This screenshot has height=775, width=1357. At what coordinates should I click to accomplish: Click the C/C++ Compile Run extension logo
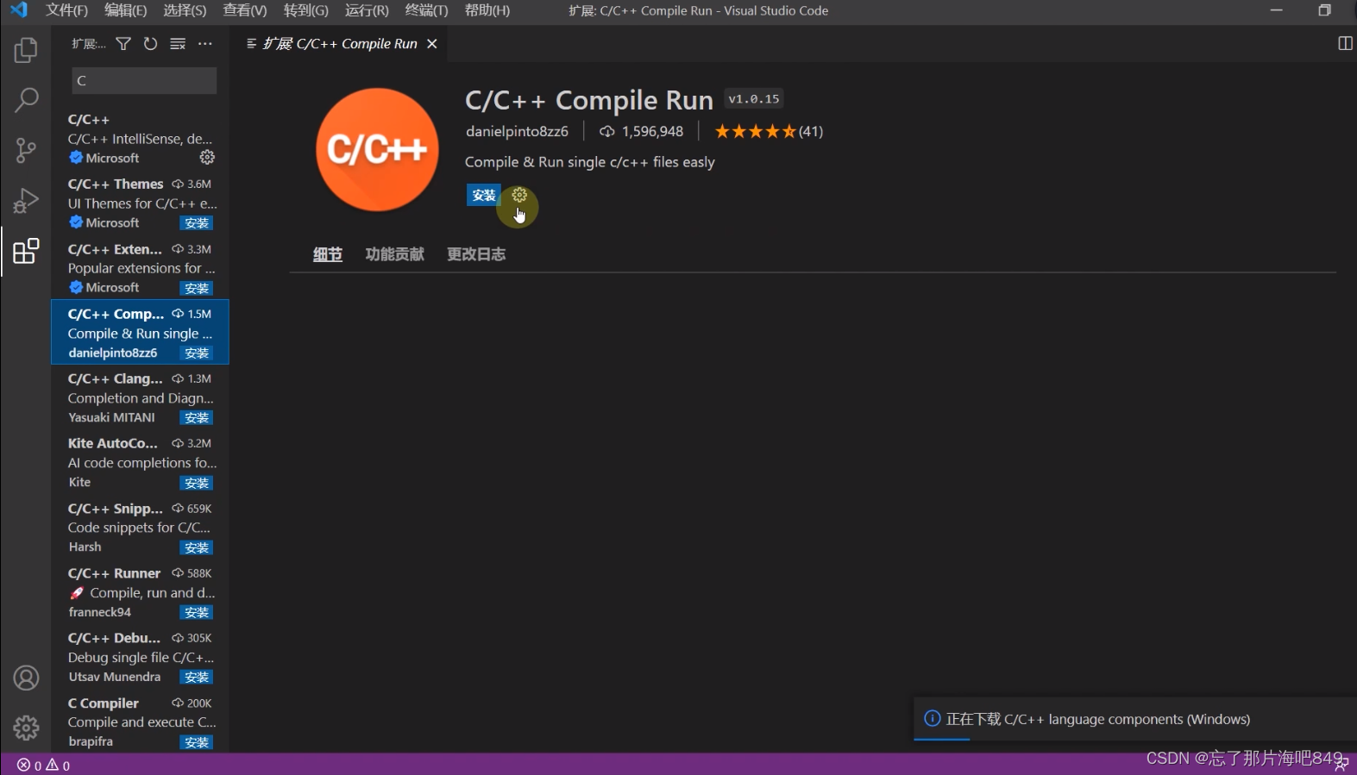pyautogui.click(x=377, y=149)
